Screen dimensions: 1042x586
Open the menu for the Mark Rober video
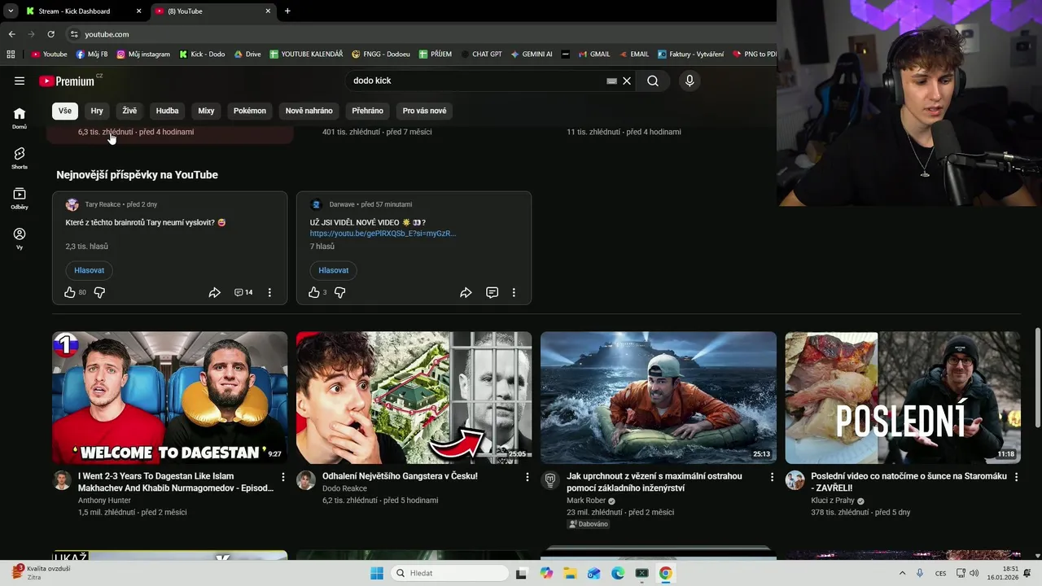pyautogui.click(x=772, y=477)
